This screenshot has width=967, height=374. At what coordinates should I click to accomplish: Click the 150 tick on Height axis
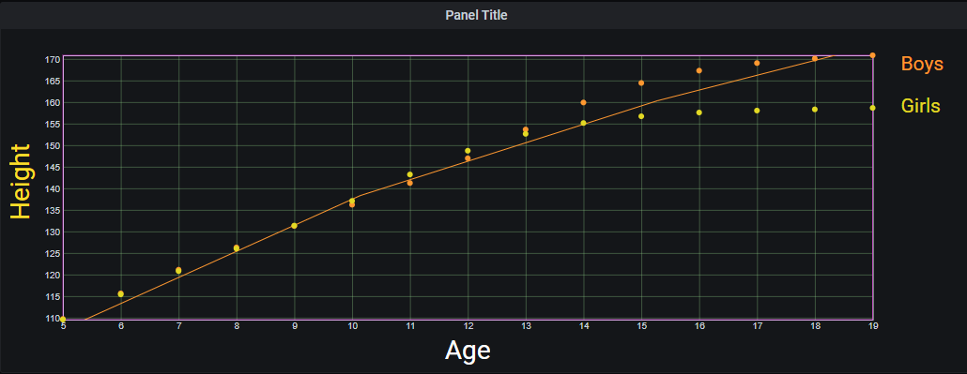(x=53, y=146)
